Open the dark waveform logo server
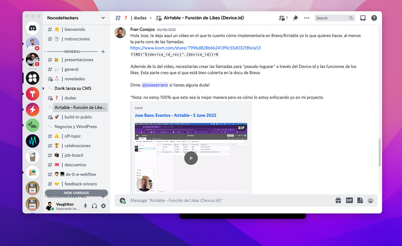Image resolution: width=402 pixels, height=246 pixels. [x=33, y=141]
